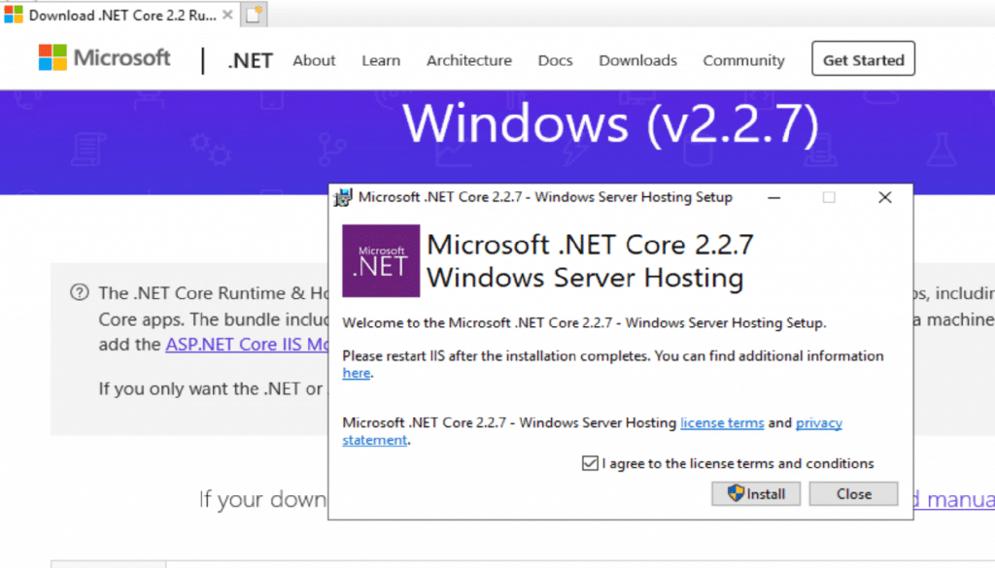Open the Docs menu item
995x568 pixels.
coord(555,60)
